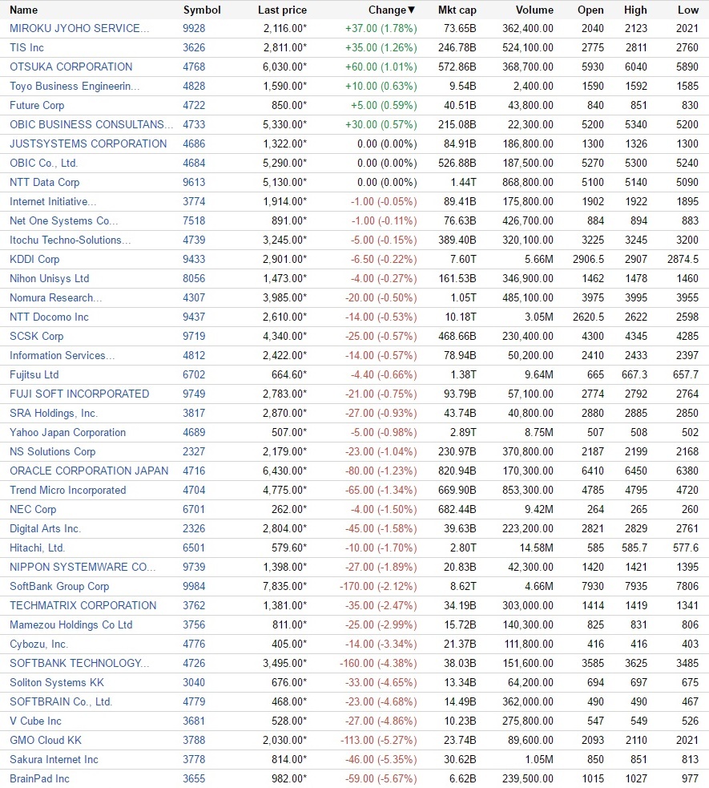Open SCSK Corp link
709x788 pixels.
[x=36, y=336]
